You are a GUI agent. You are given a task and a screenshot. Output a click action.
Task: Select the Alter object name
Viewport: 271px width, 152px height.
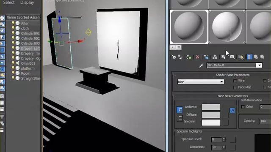tap(25, 23)
